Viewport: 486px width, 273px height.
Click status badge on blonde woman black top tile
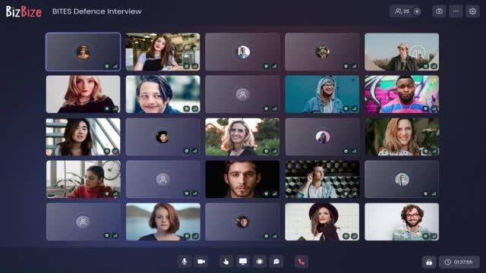click(x=107, y=108)
